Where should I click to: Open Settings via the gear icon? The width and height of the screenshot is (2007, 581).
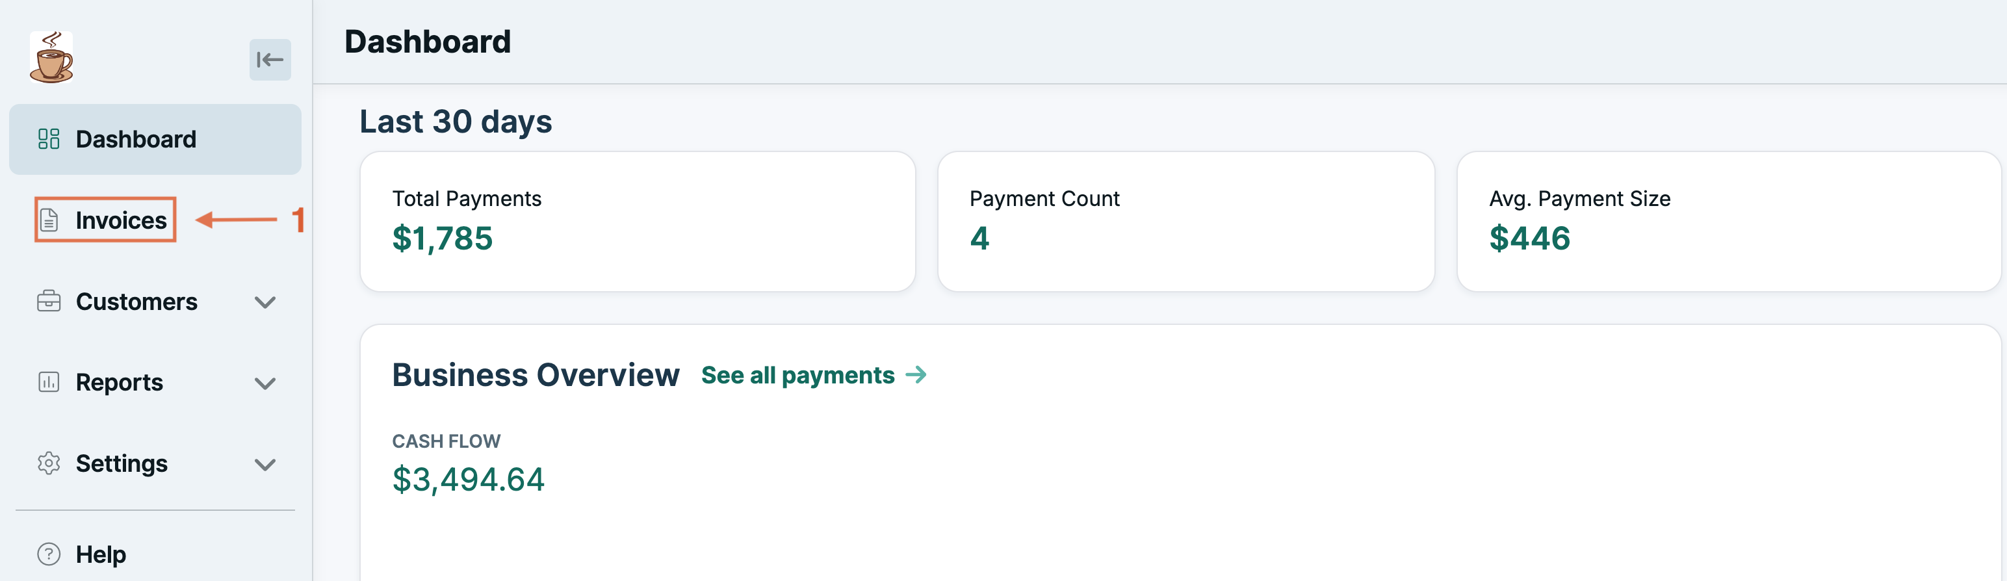coord(49,463)
